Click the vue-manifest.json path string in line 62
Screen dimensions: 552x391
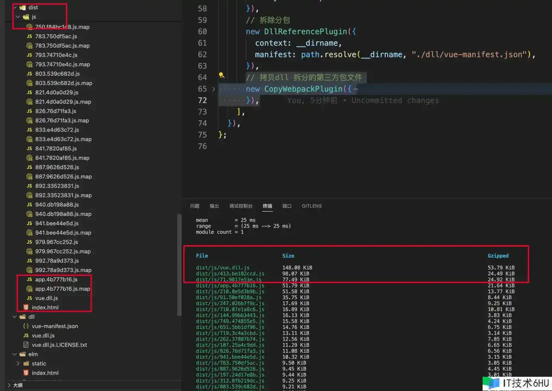(470, 54)
